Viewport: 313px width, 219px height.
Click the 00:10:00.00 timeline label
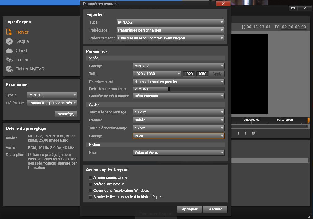(x=252, y=120)
